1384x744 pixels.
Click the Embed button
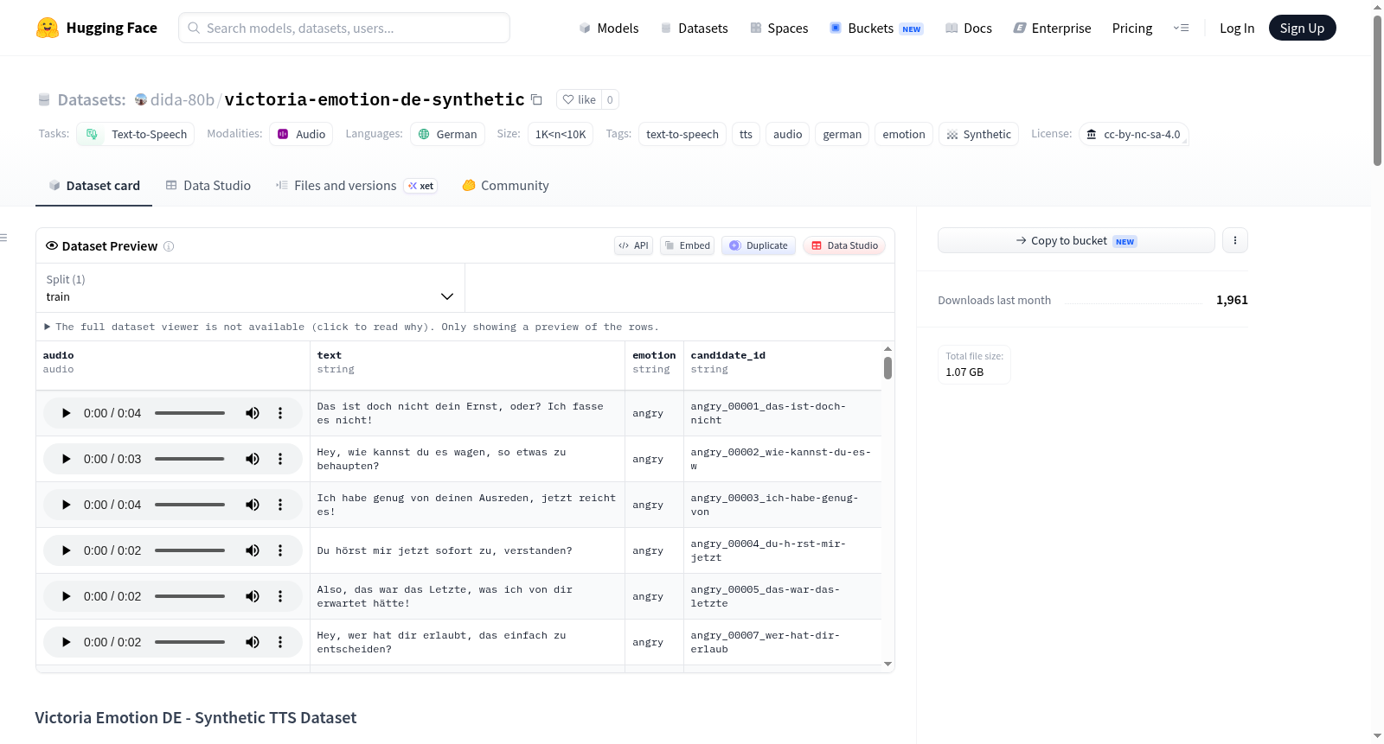688,245
